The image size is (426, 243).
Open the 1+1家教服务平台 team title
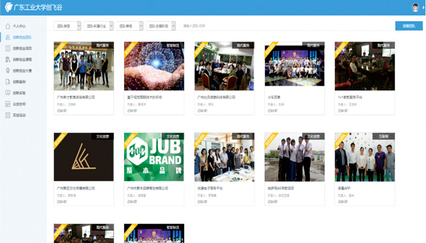[350, 97]
